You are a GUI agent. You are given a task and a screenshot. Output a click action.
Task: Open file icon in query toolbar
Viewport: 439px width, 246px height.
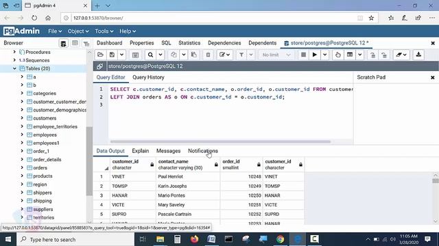point(101,55)
